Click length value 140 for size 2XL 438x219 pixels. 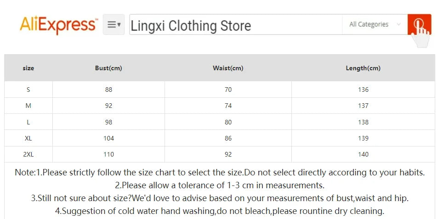(363, 154)
